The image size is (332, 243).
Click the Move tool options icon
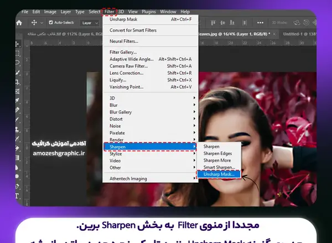coord(34,23)
